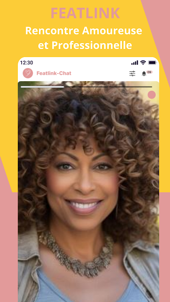Tap the 12:30 clock in status bar

pos(26,63)
